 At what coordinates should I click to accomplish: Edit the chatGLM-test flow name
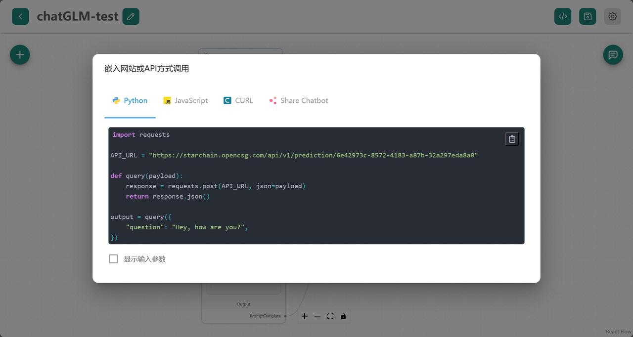pyautogui.click(x=131, y=16)
